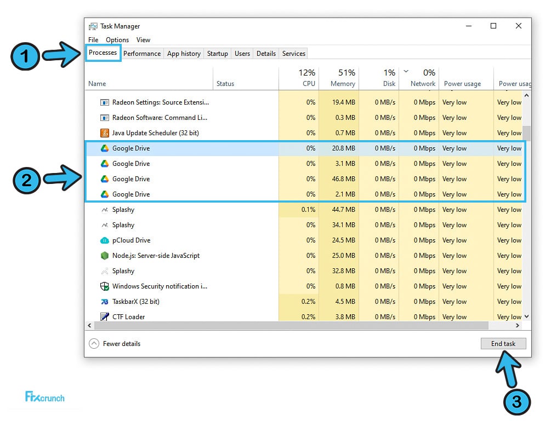
Task: Switch to the App history tab
Action: click(184, 53)
